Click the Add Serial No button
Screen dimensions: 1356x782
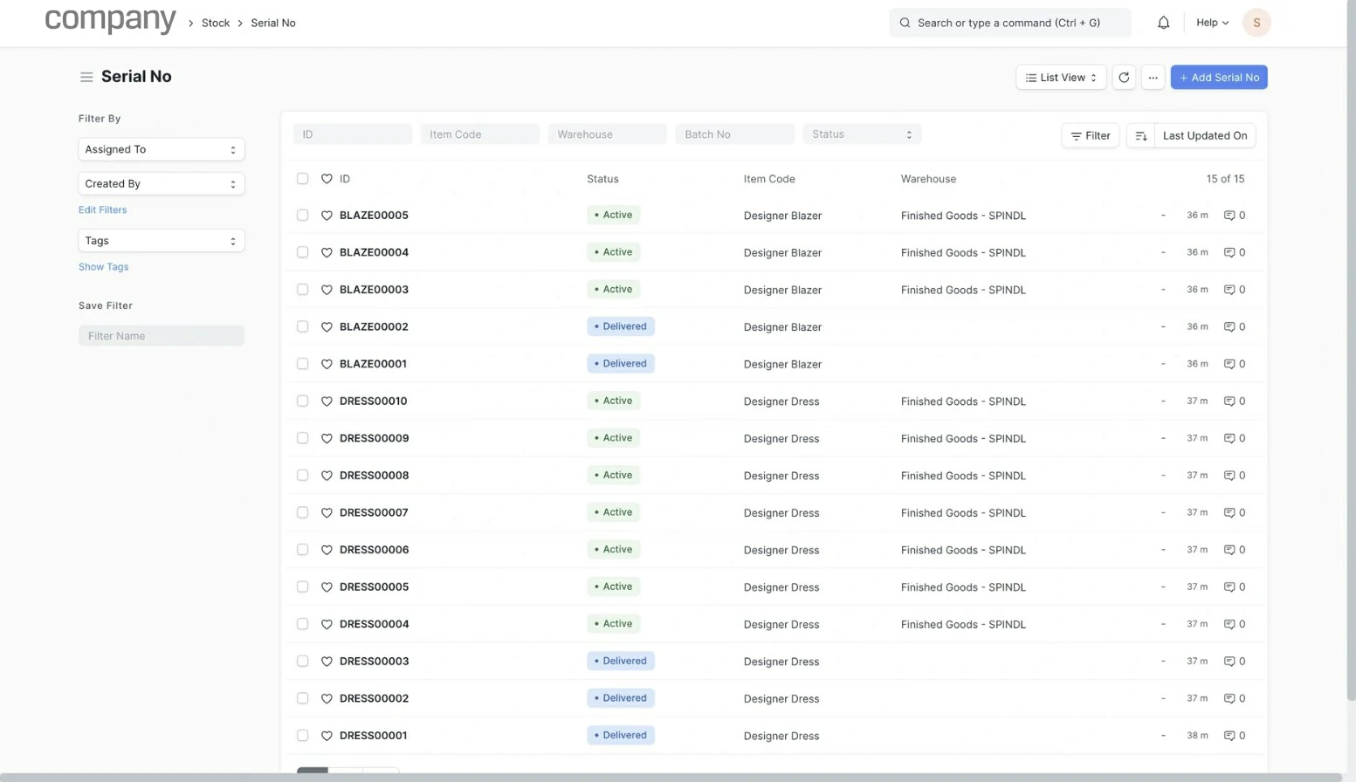(1218, 78)
